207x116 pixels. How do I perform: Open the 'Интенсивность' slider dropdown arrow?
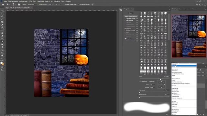[x=53, y=5]
